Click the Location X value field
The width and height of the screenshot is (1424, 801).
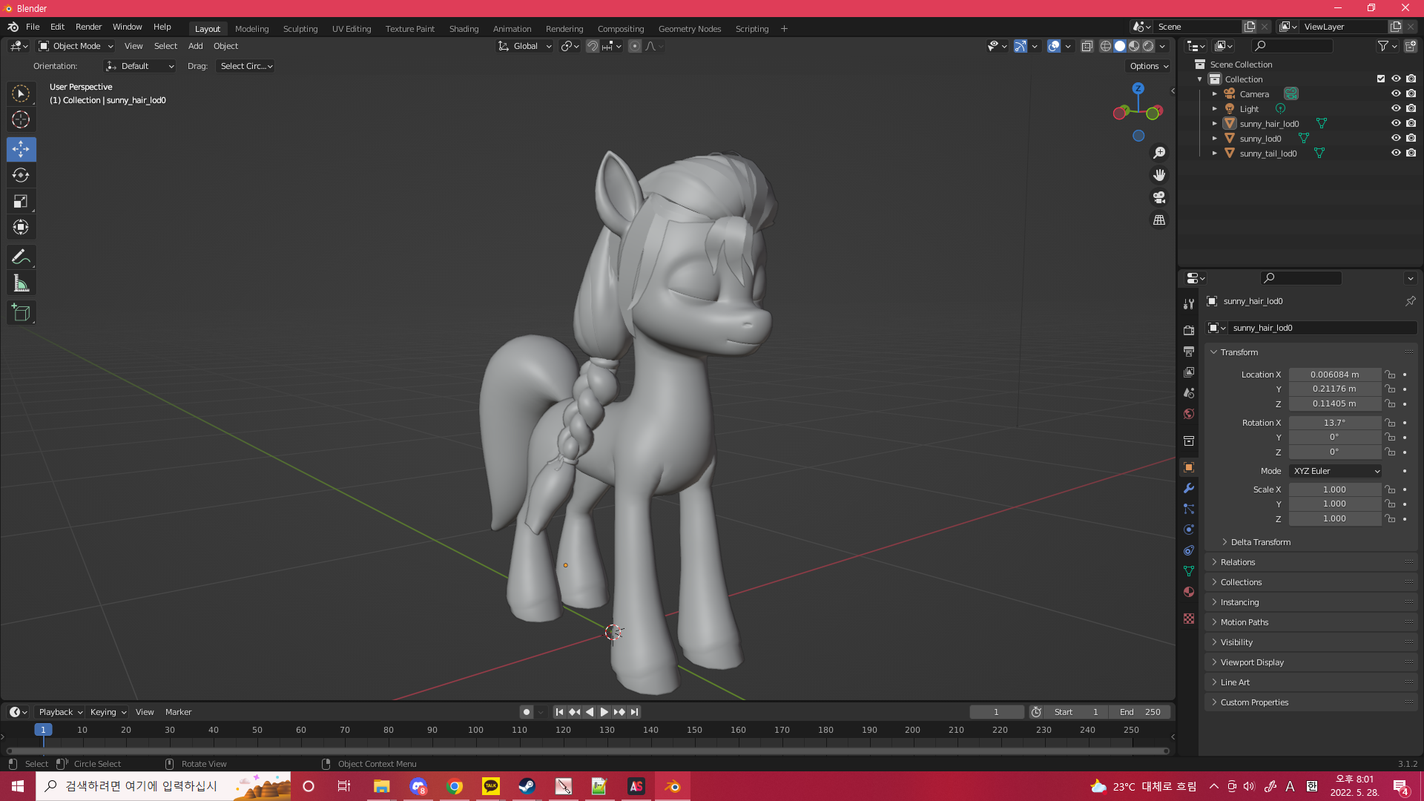click(x=1334, y=375)
